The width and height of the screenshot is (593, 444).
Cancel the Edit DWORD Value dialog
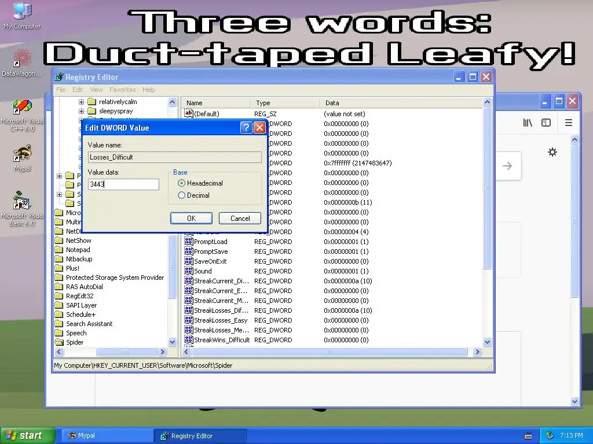[x=240, y=218]
